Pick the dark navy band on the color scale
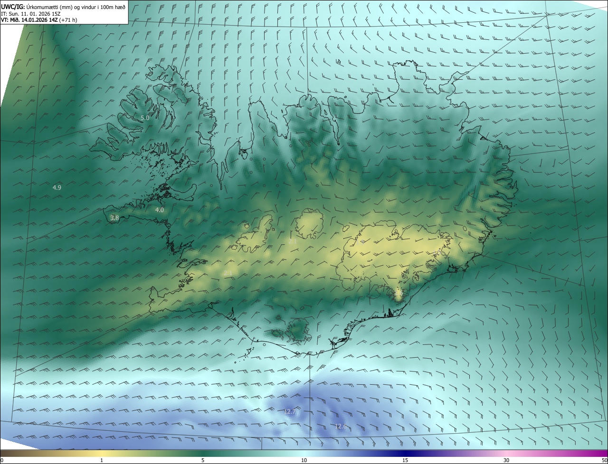Viewport: 608px width, 464px height. tap(405, 454)
